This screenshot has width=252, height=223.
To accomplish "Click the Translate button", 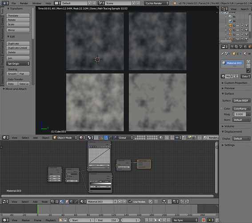I will tap(18, 16).
